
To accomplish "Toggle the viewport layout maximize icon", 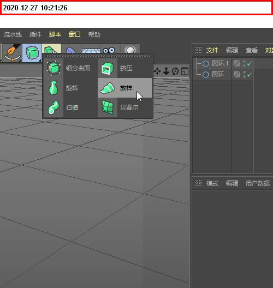I will [185, 71].
